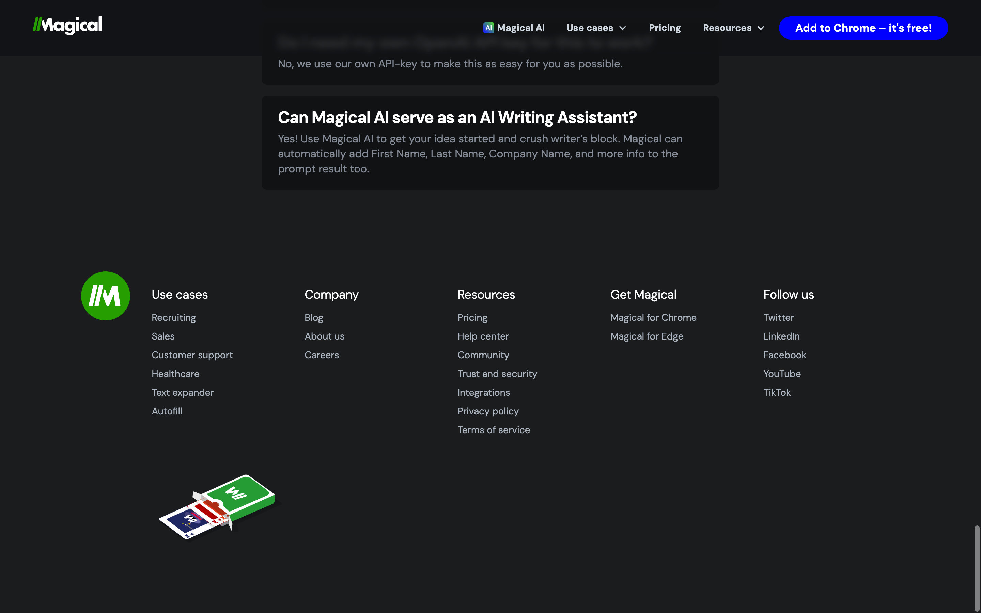
Task: Click the Resources footer column heading
Action: [486, 294]
